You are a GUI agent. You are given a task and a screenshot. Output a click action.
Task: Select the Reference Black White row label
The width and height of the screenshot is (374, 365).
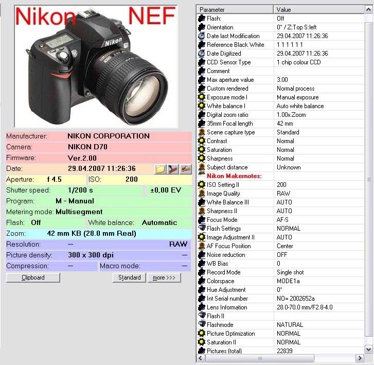[x=236, y=45]
